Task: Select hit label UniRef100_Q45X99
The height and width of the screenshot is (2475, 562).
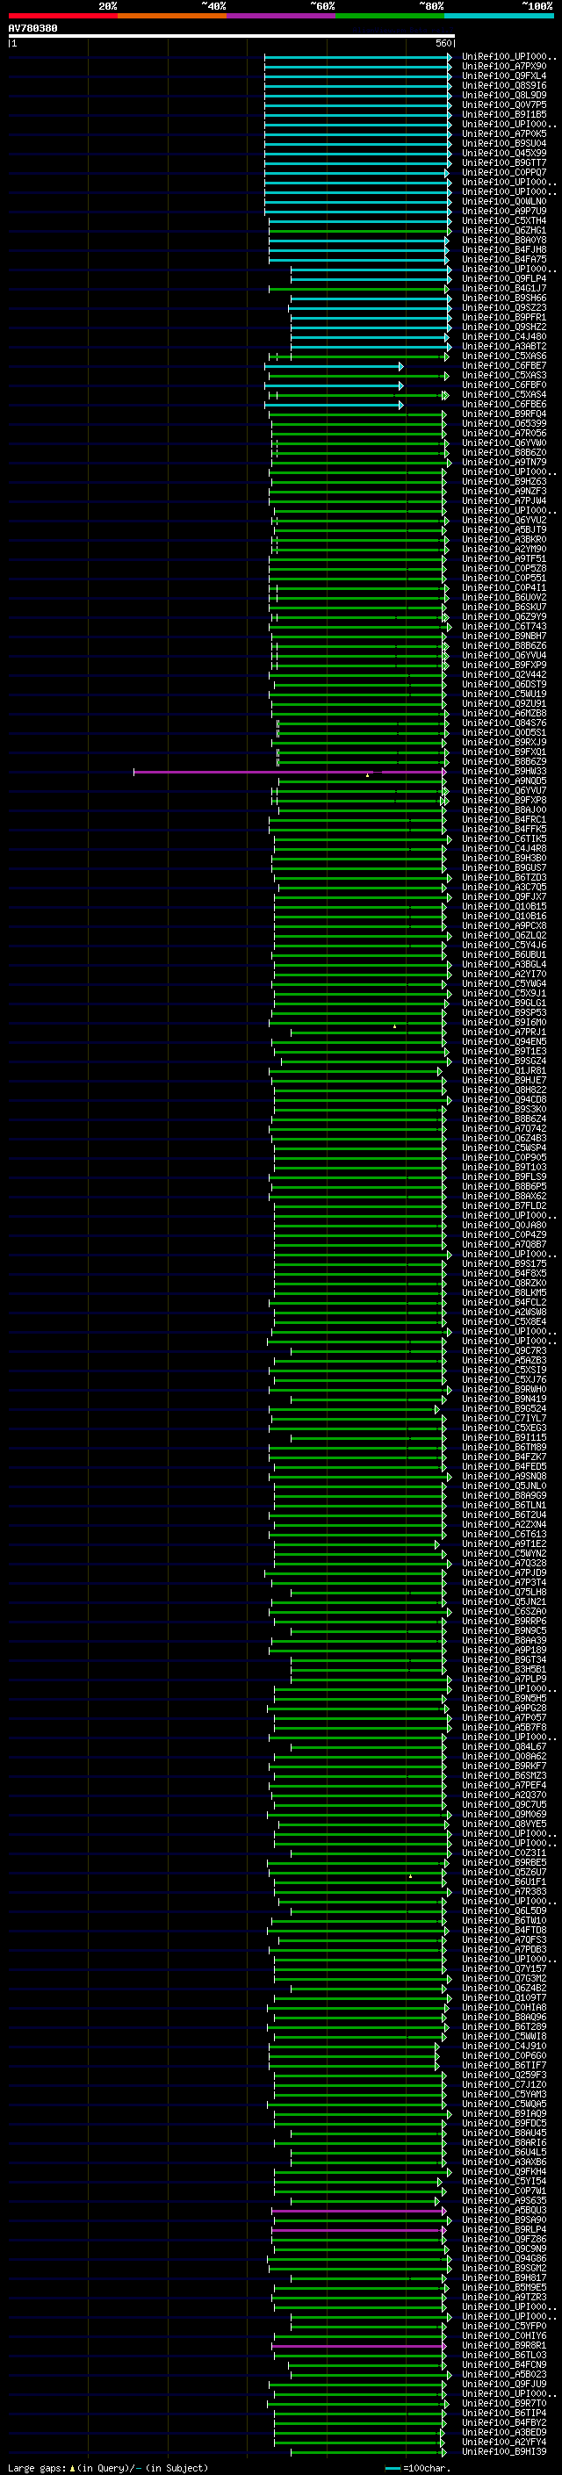Action: click(x=504, y=153)
